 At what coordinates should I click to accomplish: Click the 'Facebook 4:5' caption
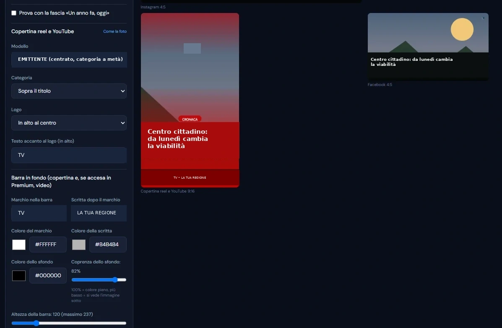click(380, 85)
